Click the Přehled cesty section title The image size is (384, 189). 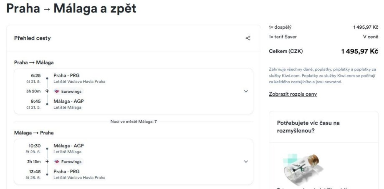point(32,38)
